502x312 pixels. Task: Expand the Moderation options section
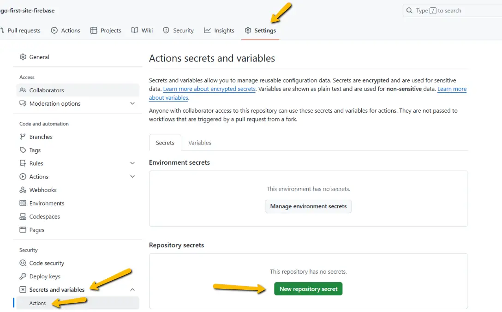pyautogui.click(x=132, y=103)
